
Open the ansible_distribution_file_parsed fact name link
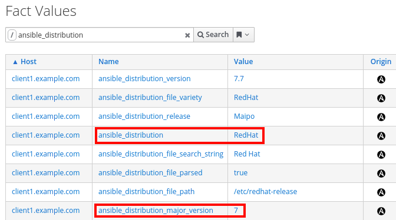[150, 172]
